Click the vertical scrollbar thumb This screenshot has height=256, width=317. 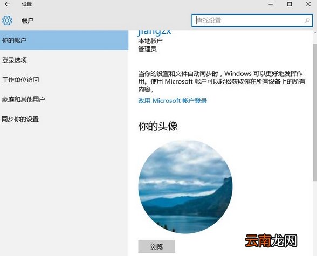315,112
